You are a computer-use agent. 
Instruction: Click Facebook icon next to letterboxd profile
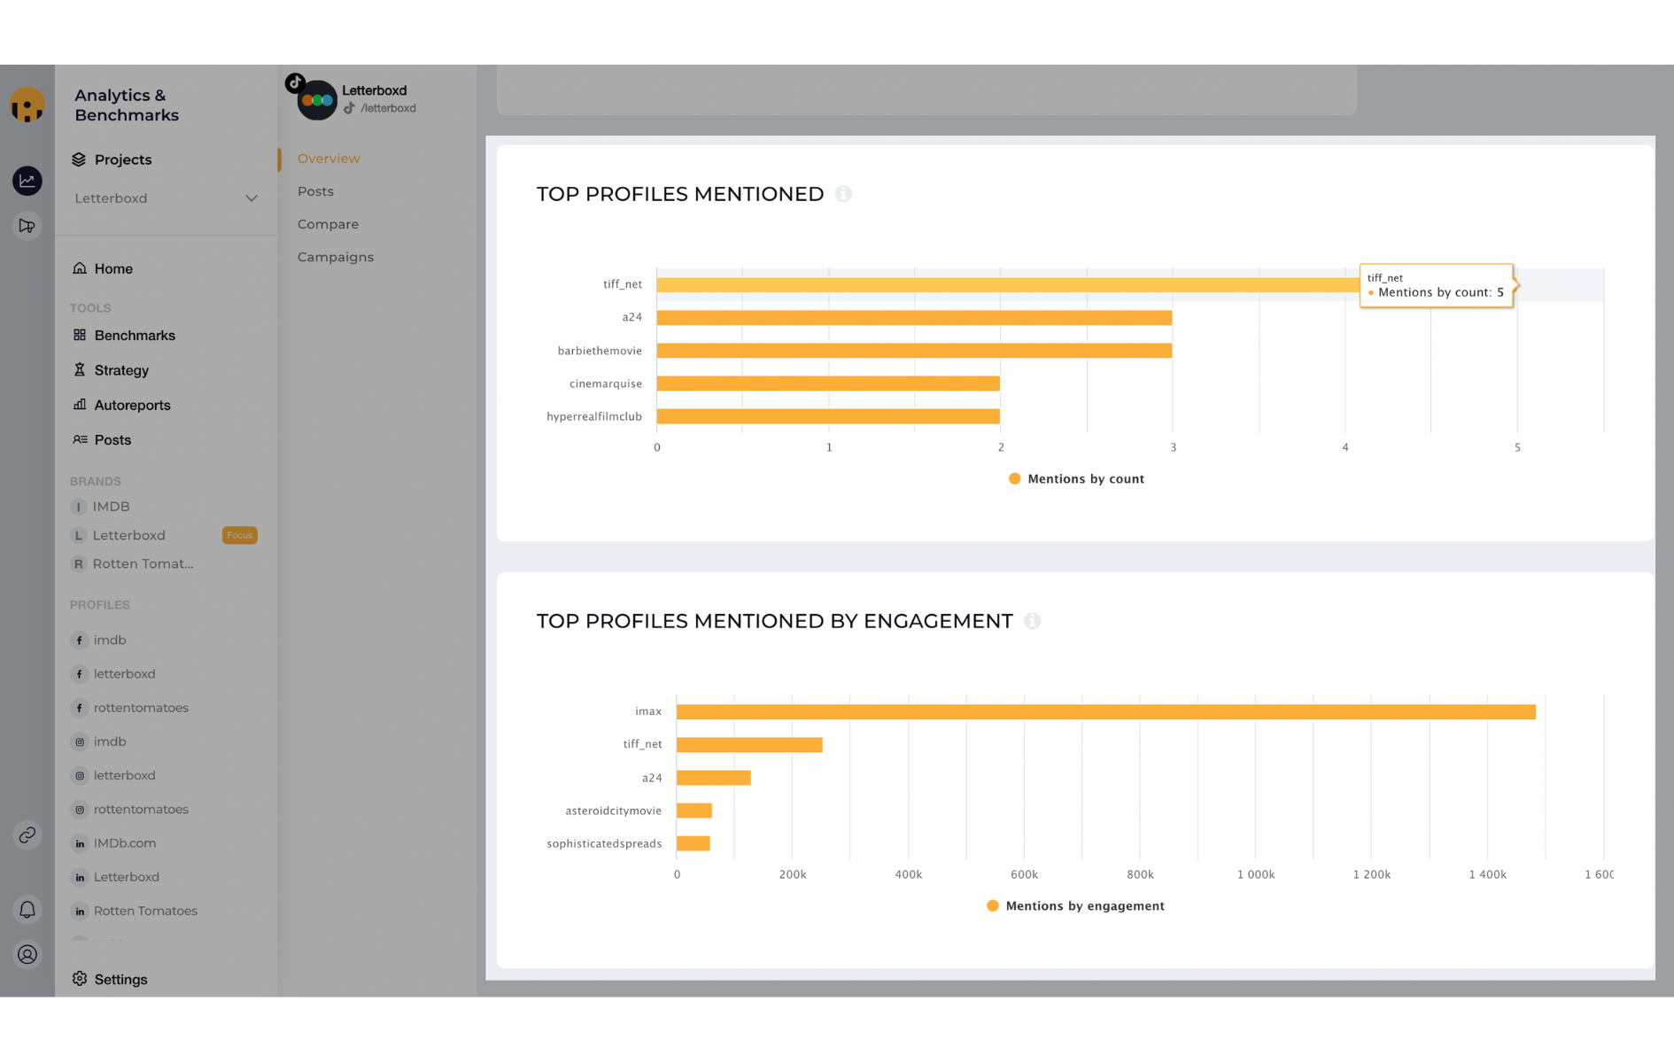(x=80, y=674)
